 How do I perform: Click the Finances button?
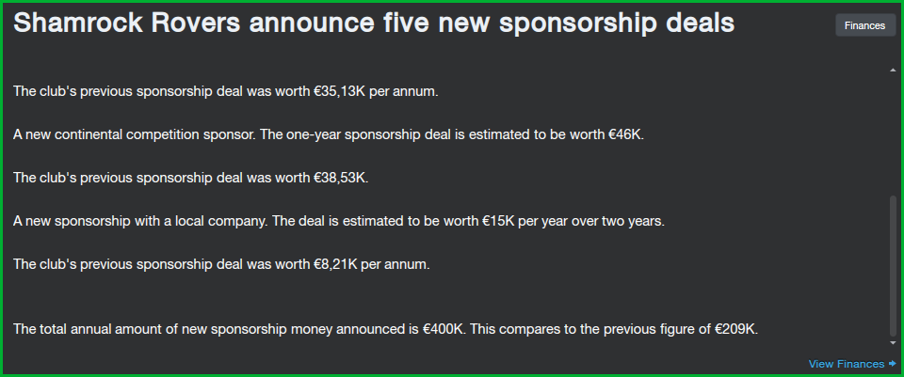tap(864, 25)
